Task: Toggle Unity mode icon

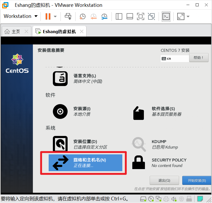Action: click(151, 16)
